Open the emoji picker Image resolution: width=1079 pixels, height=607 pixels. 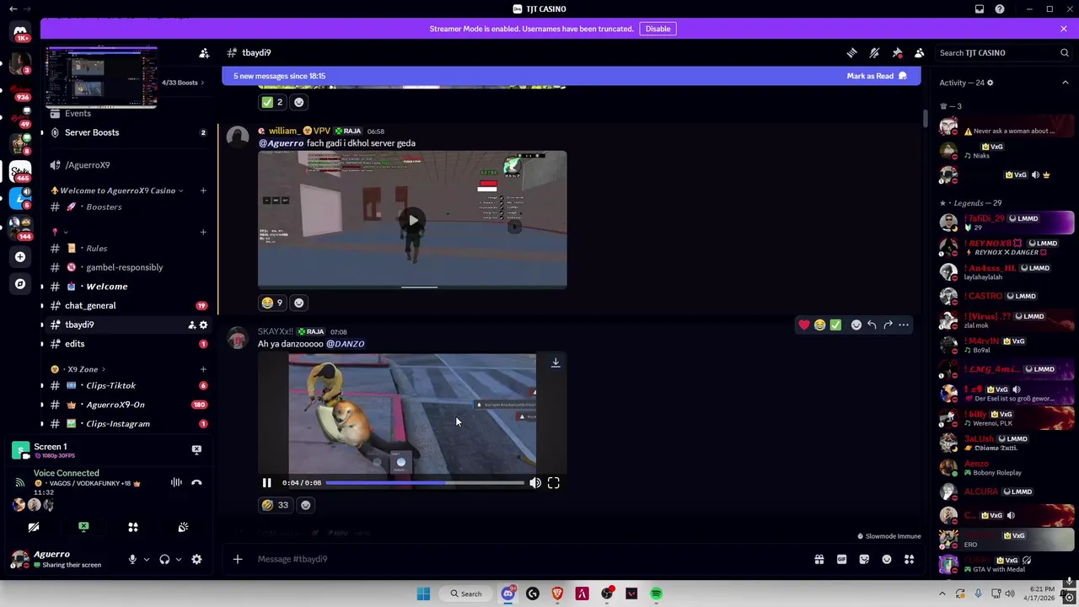(887, 559)
